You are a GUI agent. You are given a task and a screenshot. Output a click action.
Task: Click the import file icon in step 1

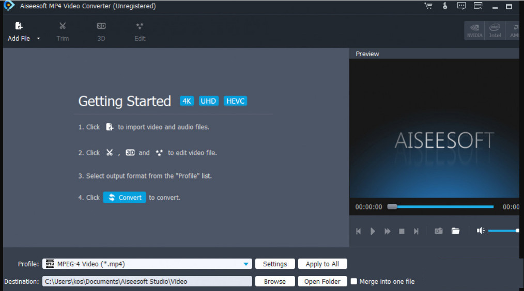tap(110, 127)
